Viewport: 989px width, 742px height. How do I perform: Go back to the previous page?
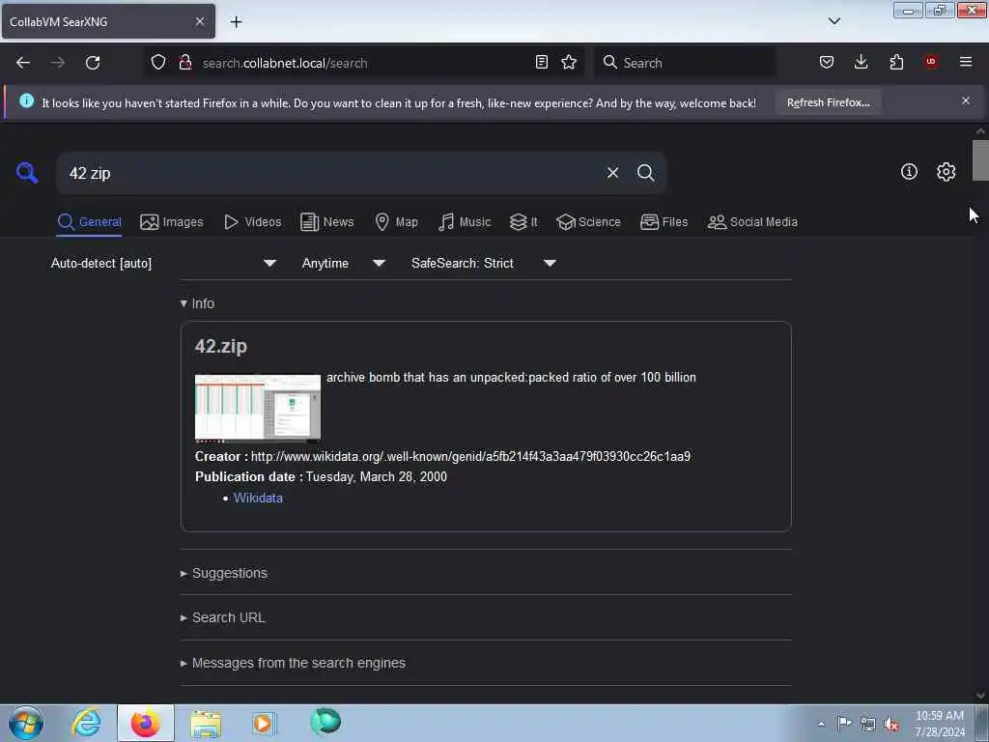pyautogui.click(x=23, y=63)
